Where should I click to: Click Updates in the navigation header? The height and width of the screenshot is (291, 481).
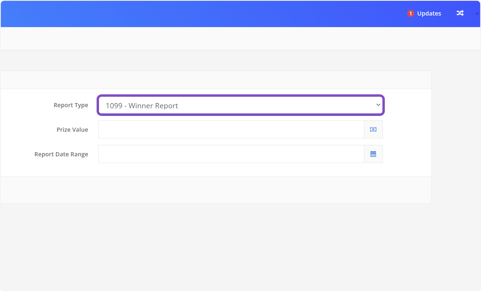pyautogui.click(x=429, y=13)
